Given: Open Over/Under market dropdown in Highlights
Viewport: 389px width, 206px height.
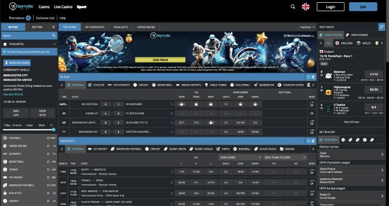Looking at the screenshot, I should [x=240, y=157].
